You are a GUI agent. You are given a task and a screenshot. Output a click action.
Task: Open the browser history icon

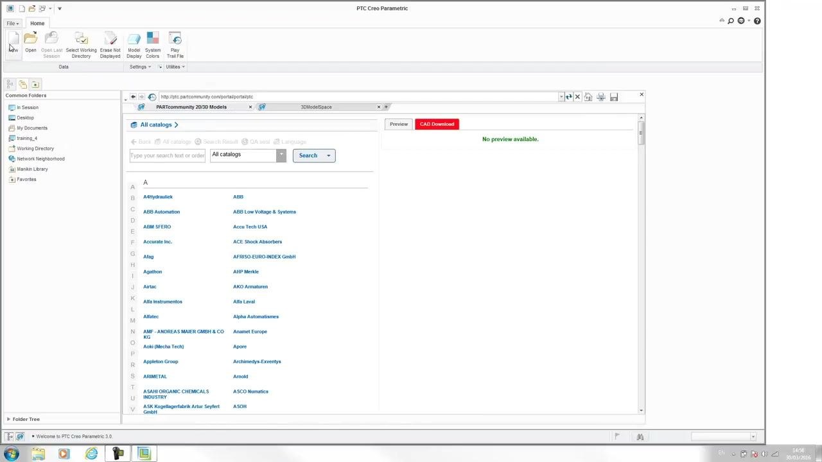tap(152, 97)
